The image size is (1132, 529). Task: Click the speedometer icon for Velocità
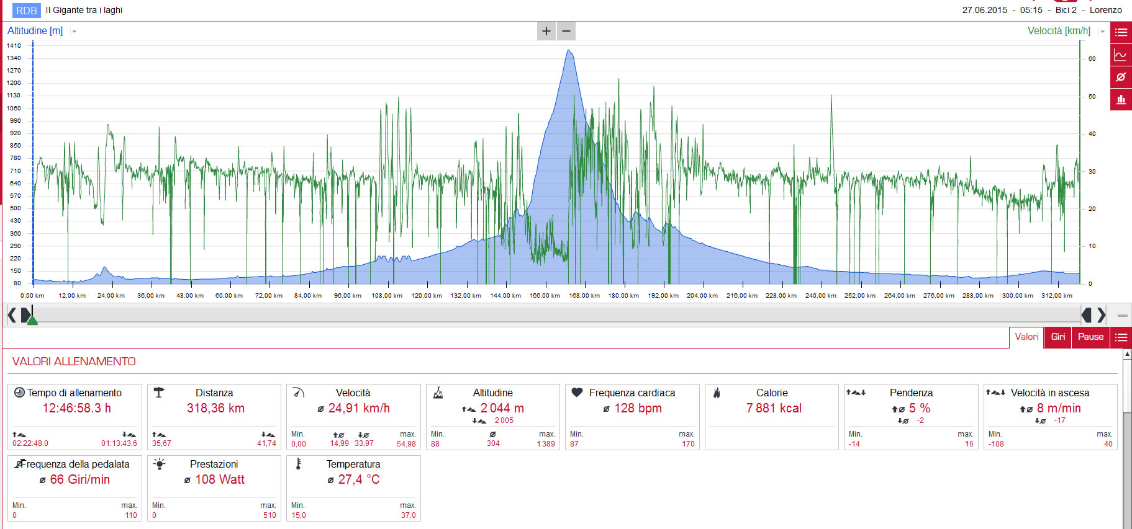(298, 393)
